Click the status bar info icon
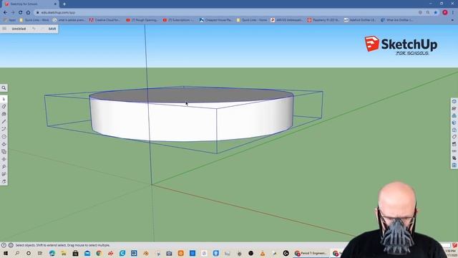This screenshot has height=258, width=458. [11, 245]
